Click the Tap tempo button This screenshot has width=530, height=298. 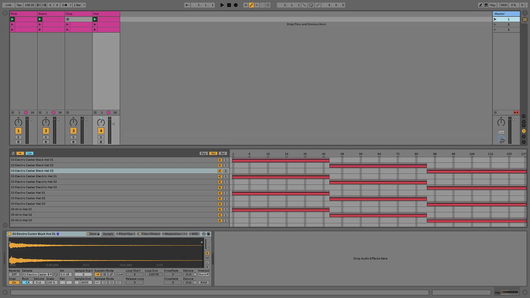pos(19,5)
